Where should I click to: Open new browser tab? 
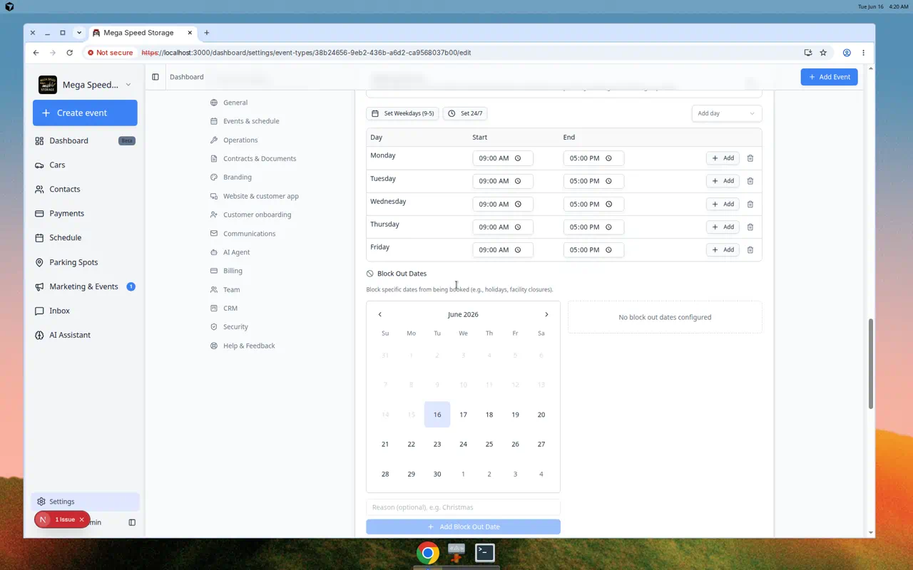pos(207,33)
